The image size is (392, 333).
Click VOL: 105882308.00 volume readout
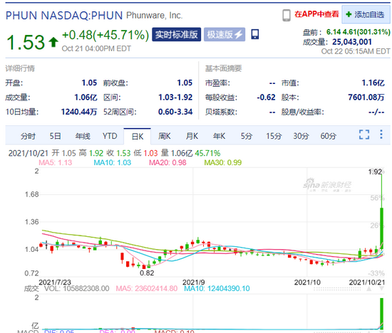tap(77, 289)
